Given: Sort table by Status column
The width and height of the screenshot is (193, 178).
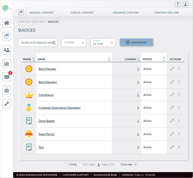Looking at the screenshot, I should tap(164, 59).
